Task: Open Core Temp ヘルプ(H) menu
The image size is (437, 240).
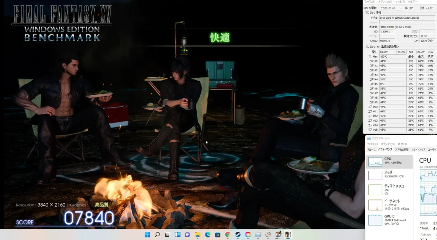Action: 413,2
